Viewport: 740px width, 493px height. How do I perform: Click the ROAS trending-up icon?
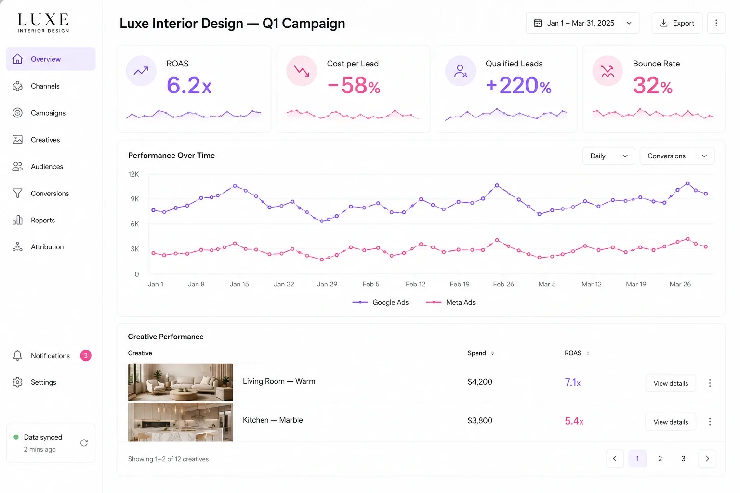pos(141,71)
